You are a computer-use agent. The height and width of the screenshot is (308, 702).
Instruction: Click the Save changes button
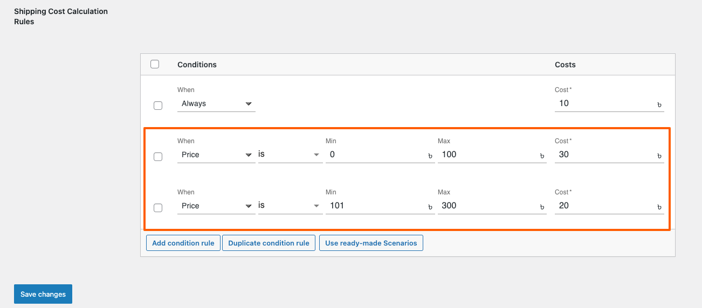click(43, 294)
